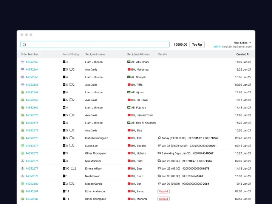Image resolution: width=272 pixels, height=204 pixels.
Task: Click the Details column header
Action: (x=162, y=54)
